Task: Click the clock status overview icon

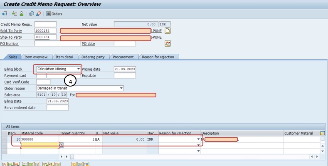Action: tap(31, 14)
